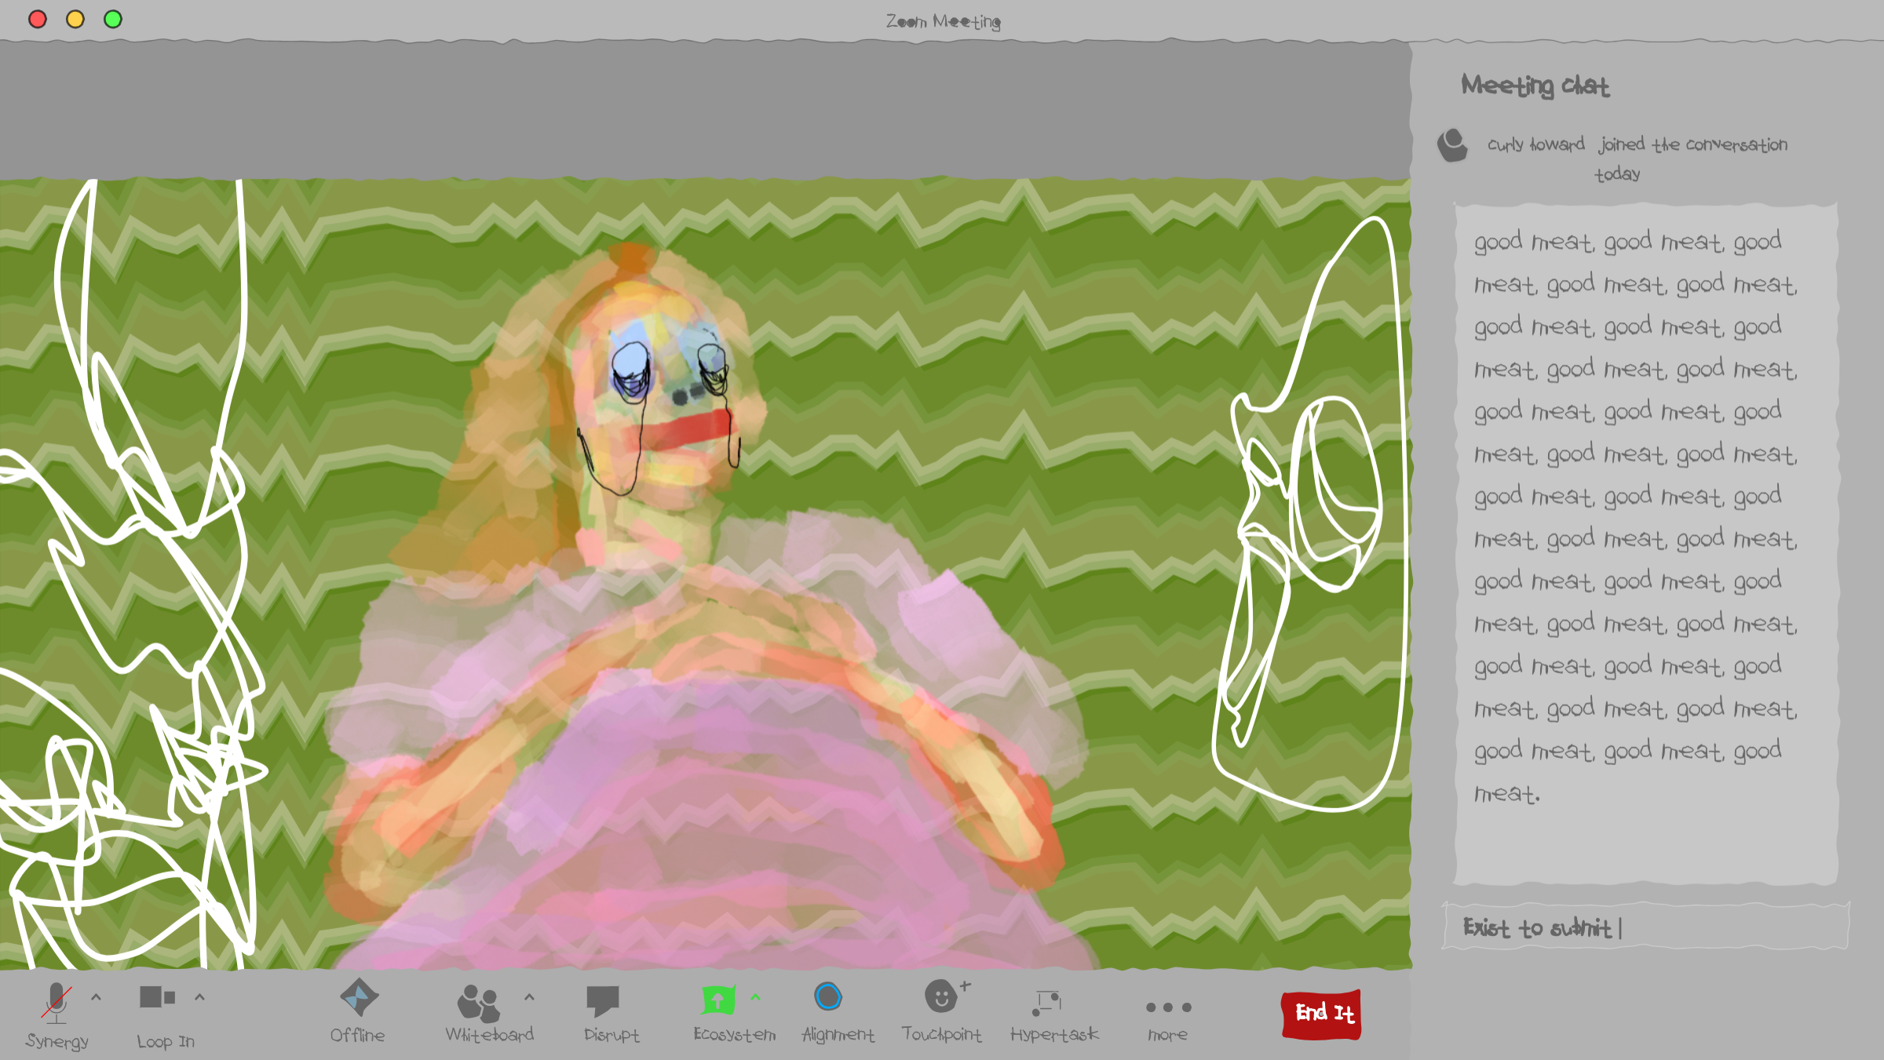Open the more three-dots menu
This screenshot has height=1060, width=1884.
click(x=1168, y=1007)
